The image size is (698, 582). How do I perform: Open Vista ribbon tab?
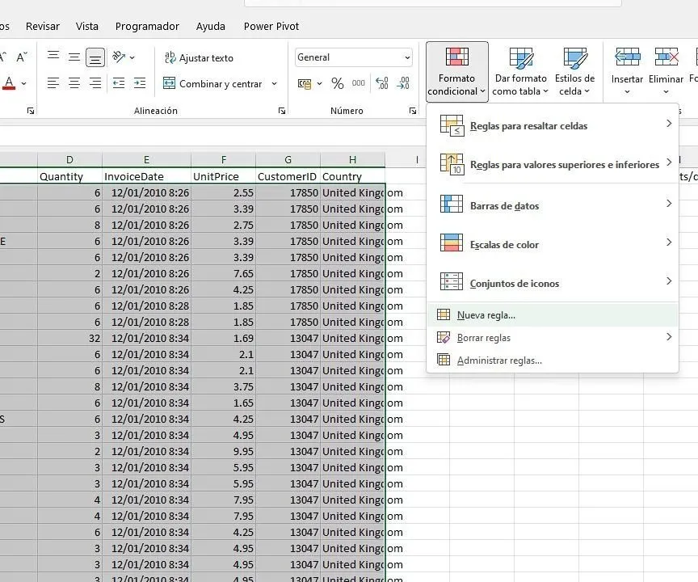(87, 27)
